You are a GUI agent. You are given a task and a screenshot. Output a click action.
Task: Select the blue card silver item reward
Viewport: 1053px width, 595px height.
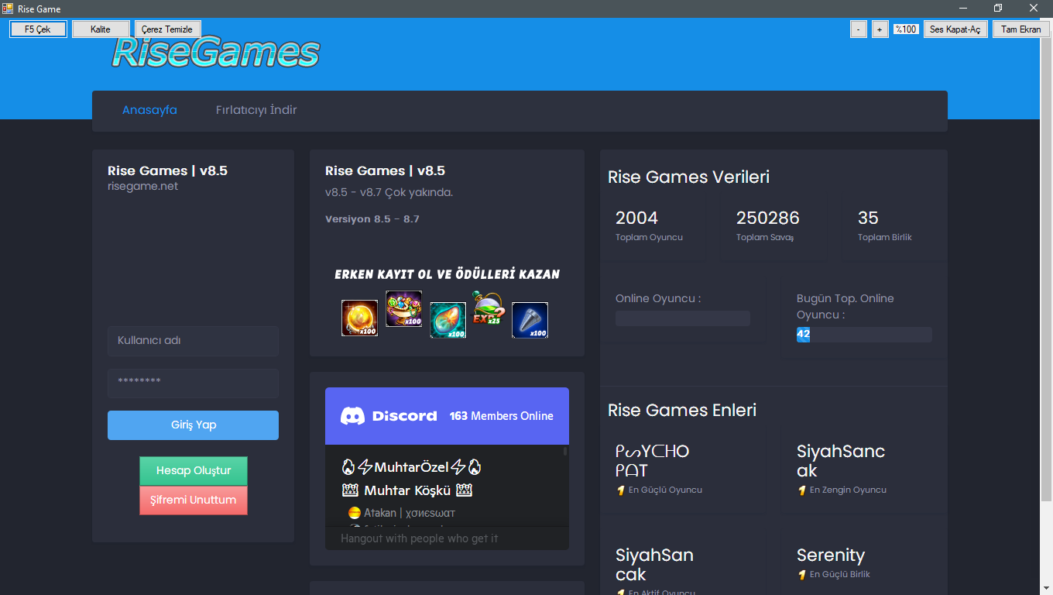(x=530, y=321)
